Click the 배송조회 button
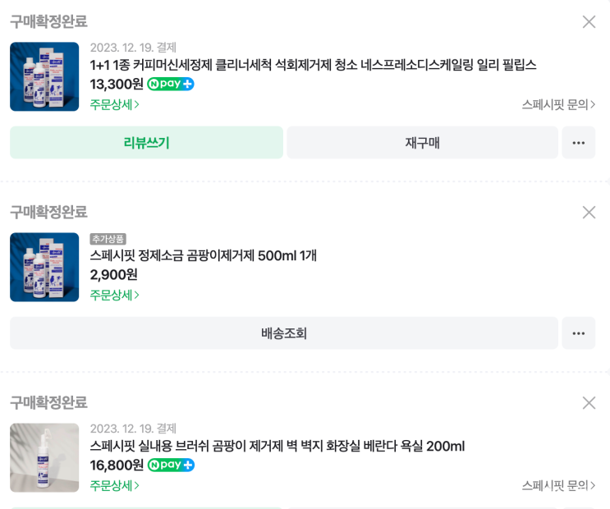 click(283, 333)
